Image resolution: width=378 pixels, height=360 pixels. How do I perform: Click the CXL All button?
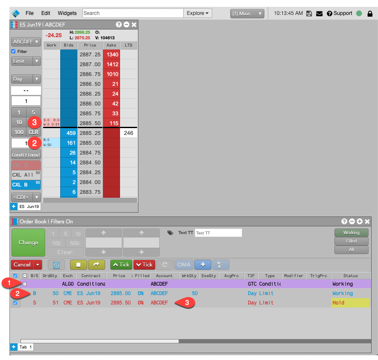[x=26, y=175]
